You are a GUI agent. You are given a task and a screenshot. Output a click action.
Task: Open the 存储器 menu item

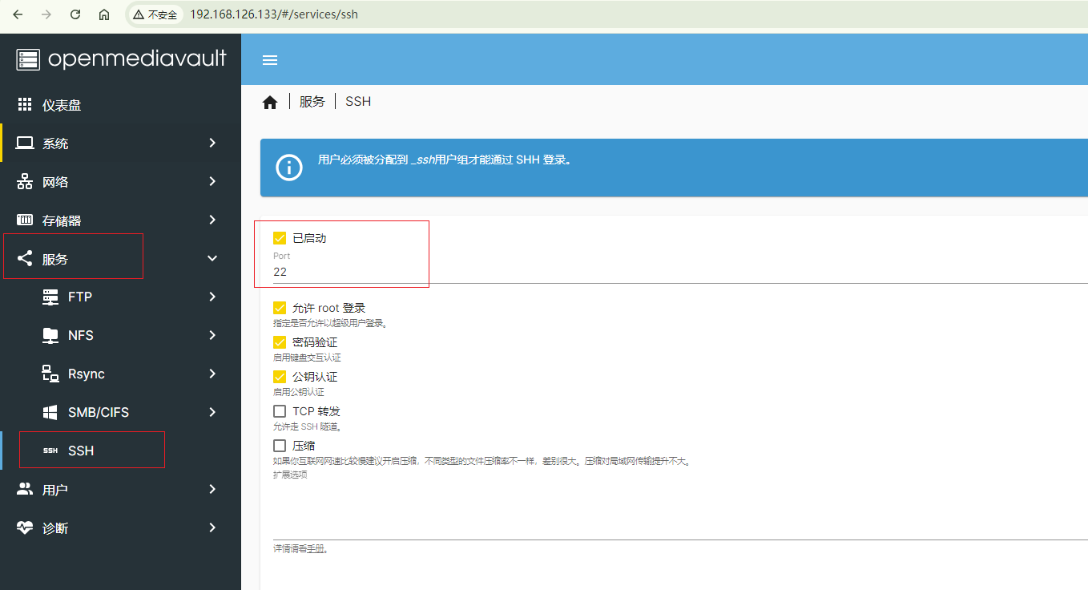click(120, 220)
